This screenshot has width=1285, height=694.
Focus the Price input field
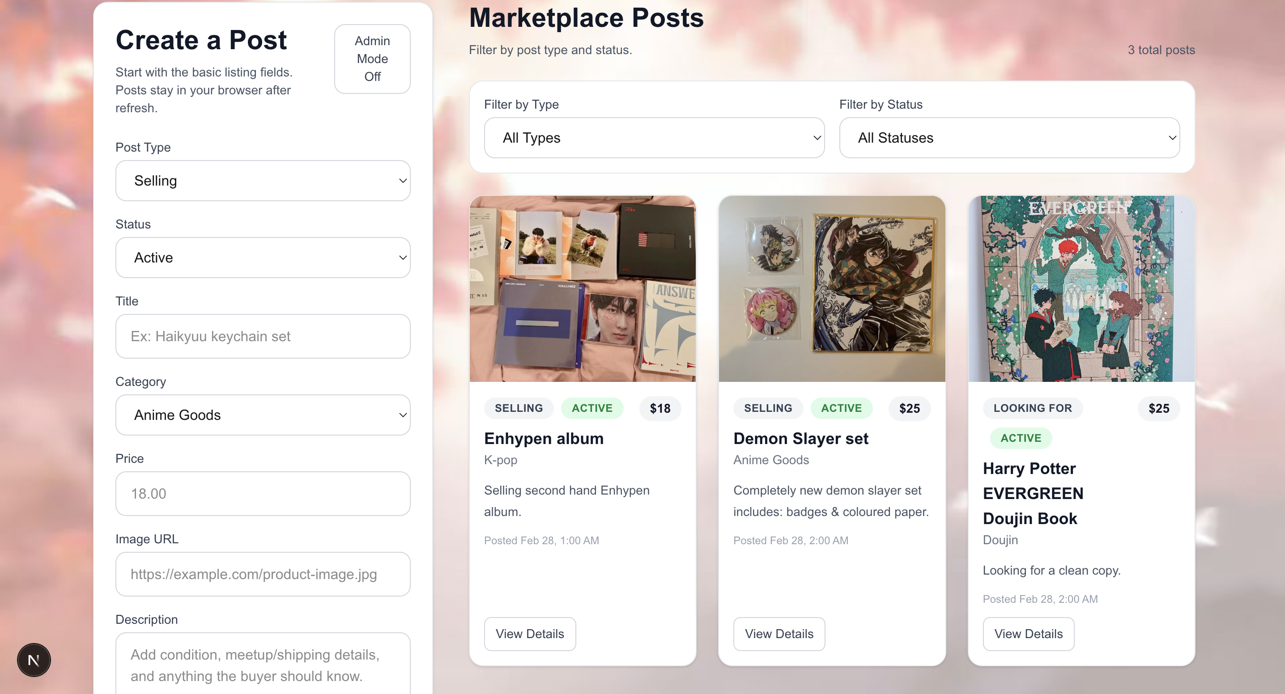click(263, 494)
